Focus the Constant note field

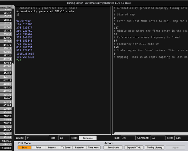click(158, 138)
